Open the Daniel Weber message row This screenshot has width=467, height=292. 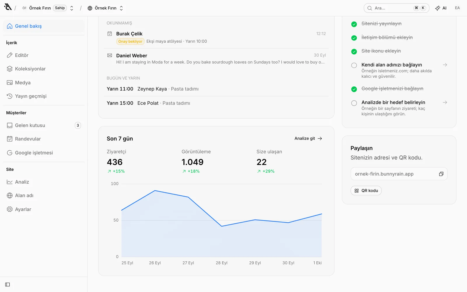point(216,59)
